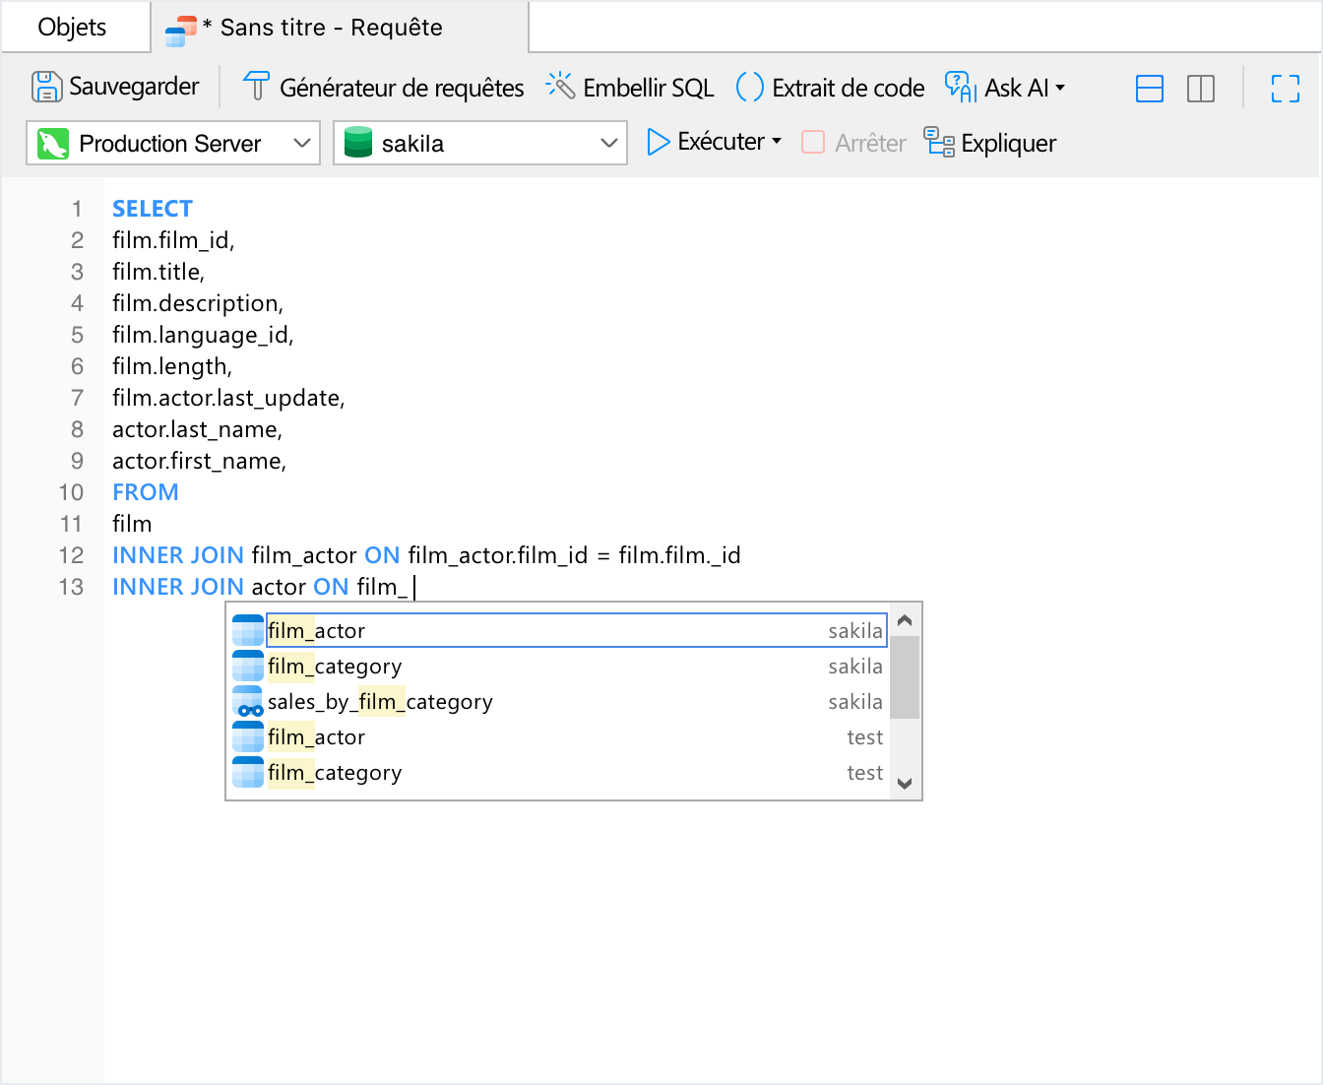Toggle full screen mode icon
The width and height of the screenshot is (1323, 1085).
(x=1285, y=89)
